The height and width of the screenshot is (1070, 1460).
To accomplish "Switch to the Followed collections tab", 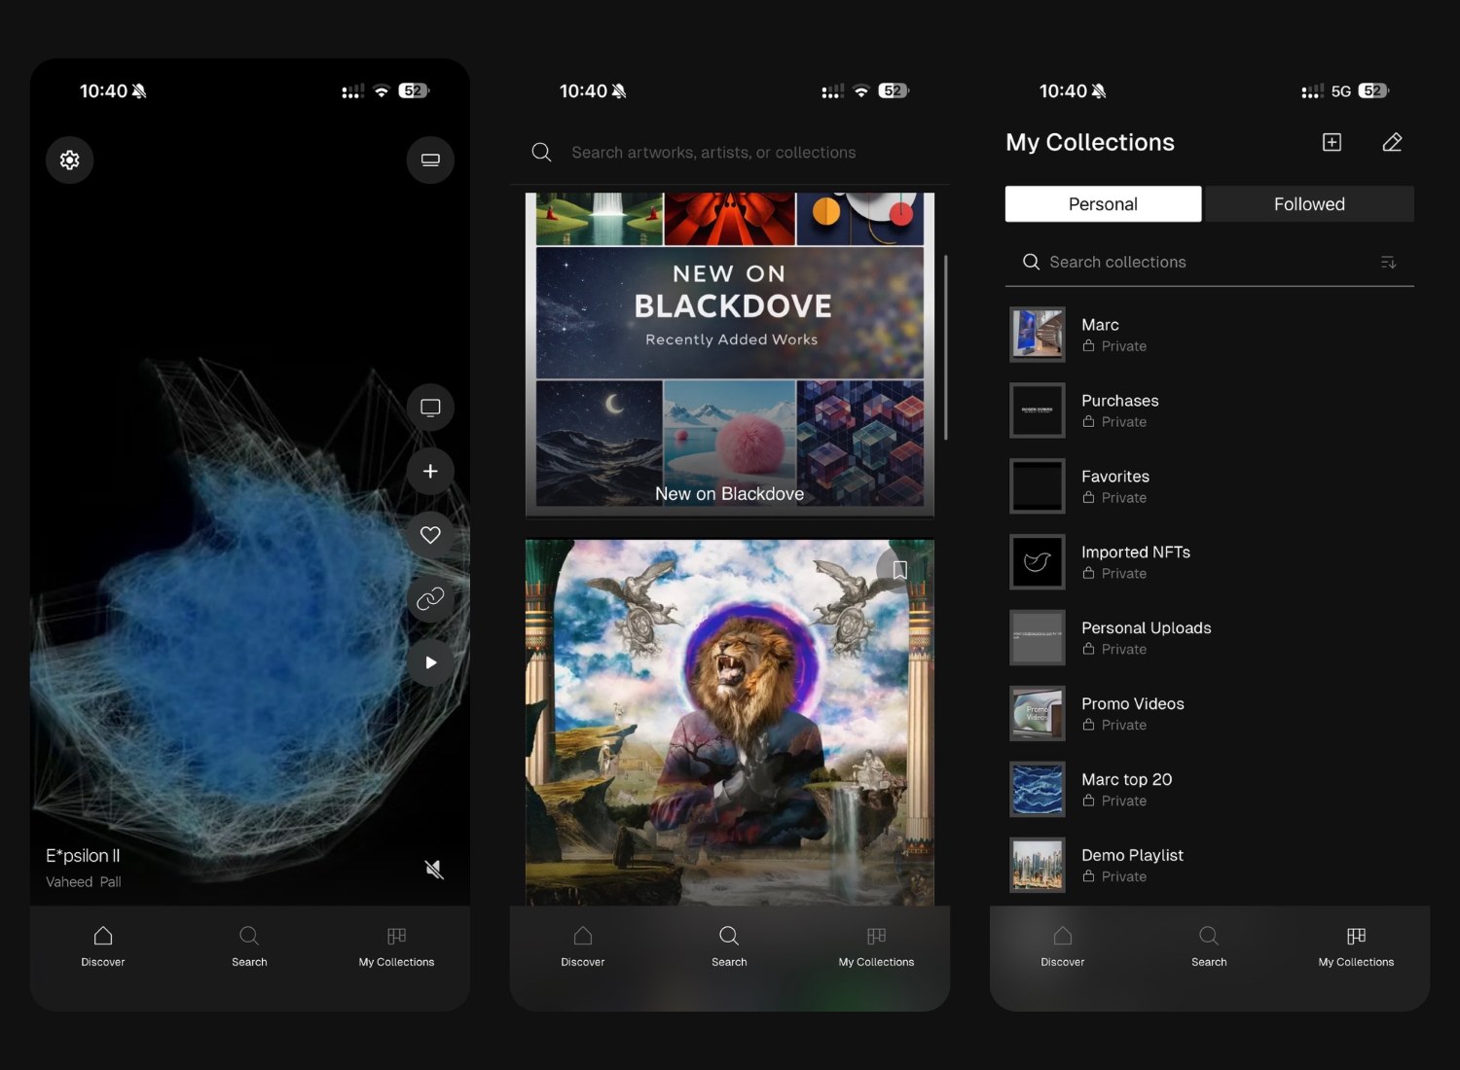I will pos(1309,204).
